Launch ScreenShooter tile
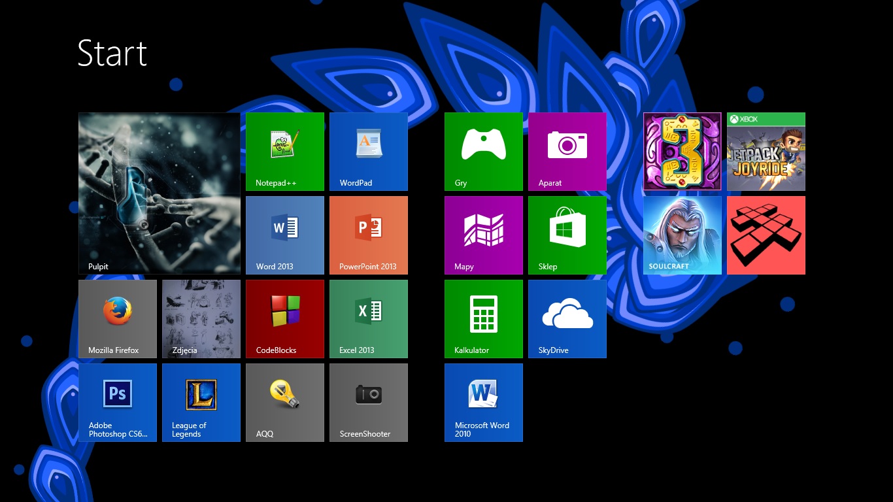The image size is (893, 502). (x=369, y=403)
